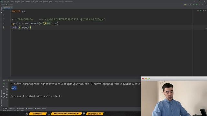Image resolution: width=207 pixels, height=116 pixels.
Task: Open the Tools menu
Action: click(37, 2)
